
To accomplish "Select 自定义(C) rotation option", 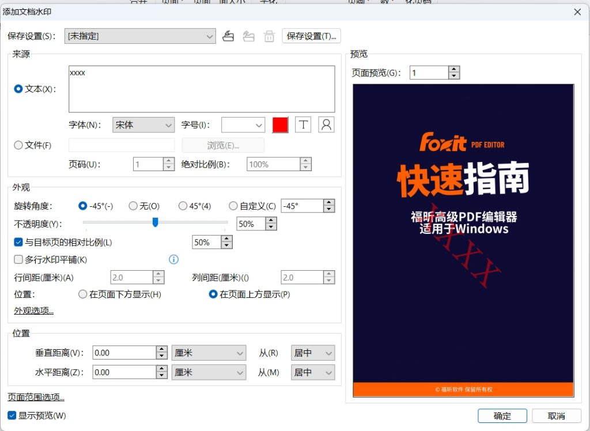I will tap(233, 206).
